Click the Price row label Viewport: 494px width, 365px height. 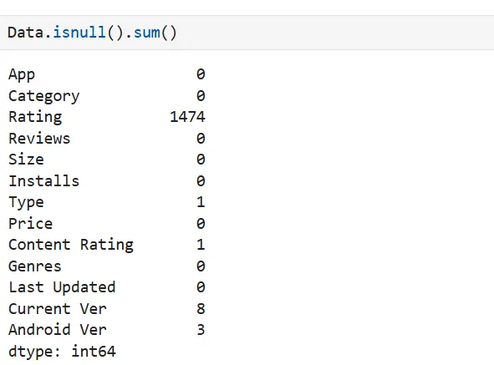31,224
